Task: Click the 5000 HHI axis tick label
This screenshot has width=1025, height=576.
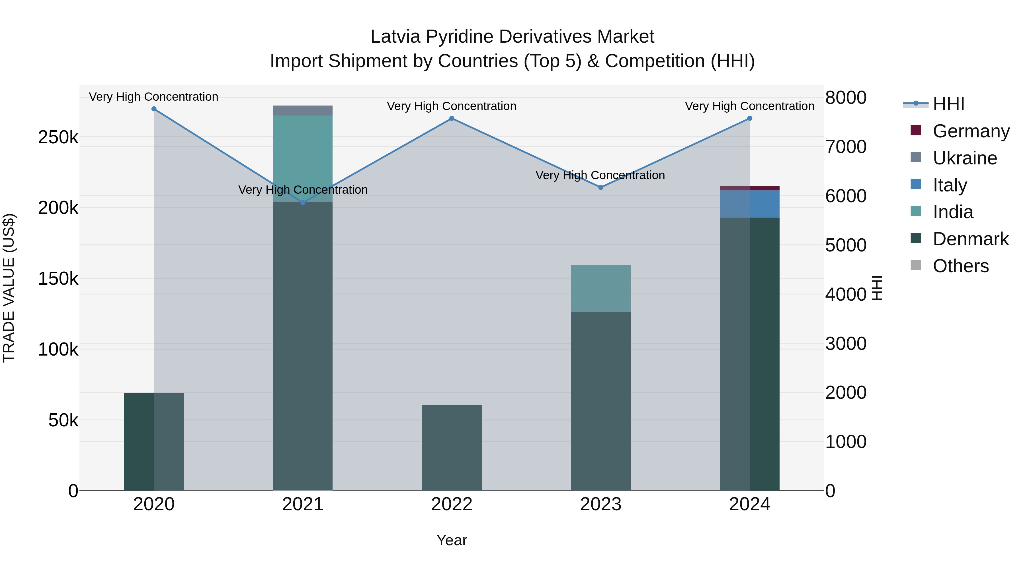Action: 846,245
